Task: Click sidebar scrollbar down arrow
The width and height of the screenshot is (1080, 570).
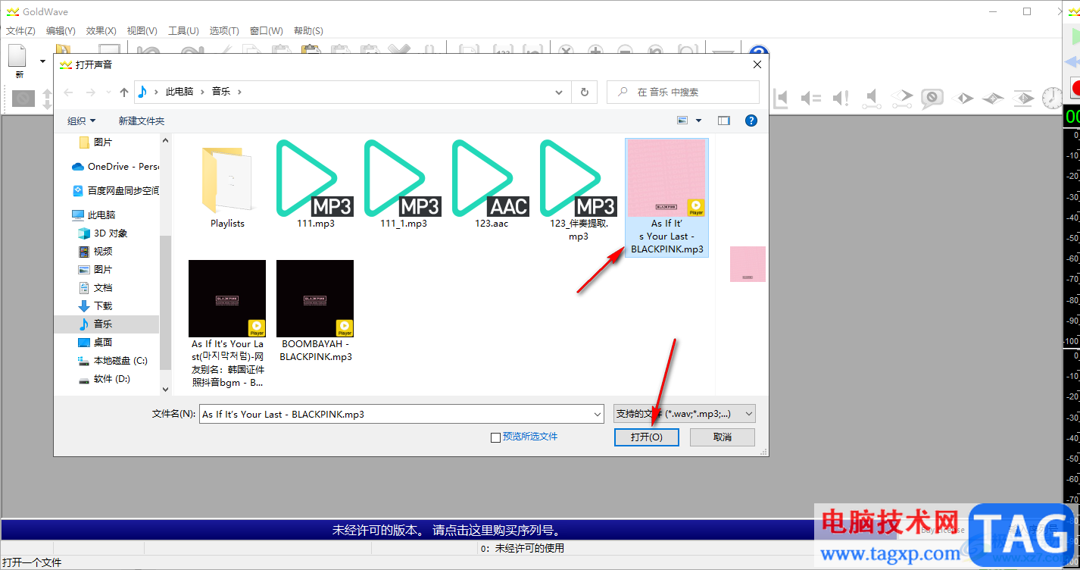Action: 166,389
